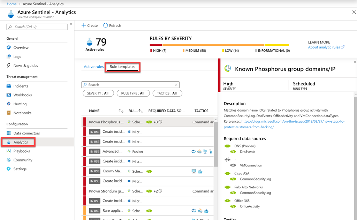Collapse the left sidebar with double chevron

coord(71,24)
